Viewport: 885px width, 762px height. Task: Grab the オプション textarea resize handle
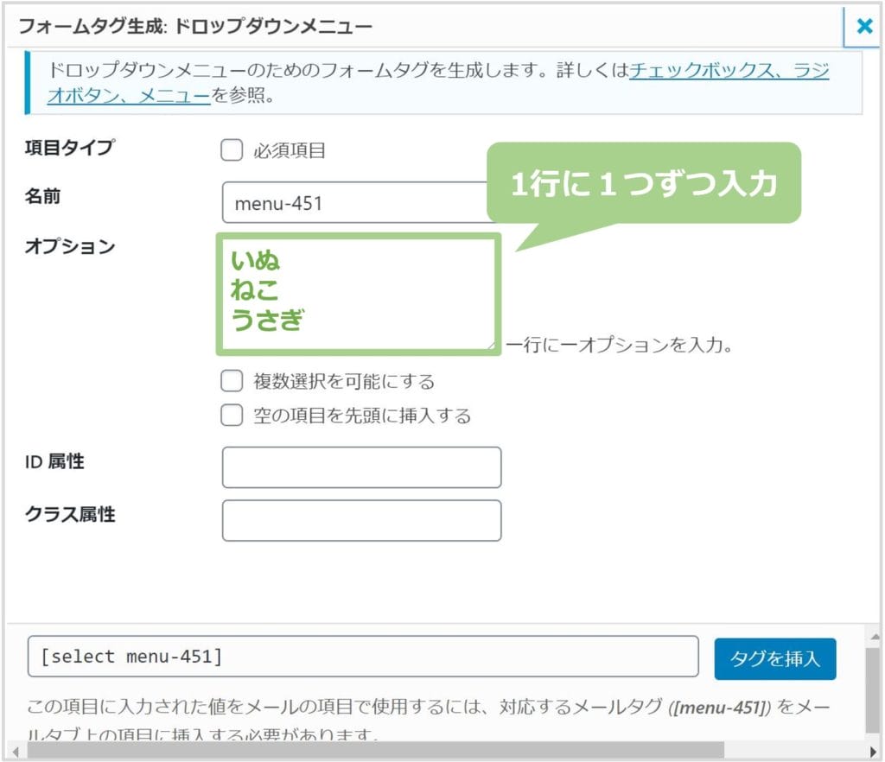tap(491, 346)
